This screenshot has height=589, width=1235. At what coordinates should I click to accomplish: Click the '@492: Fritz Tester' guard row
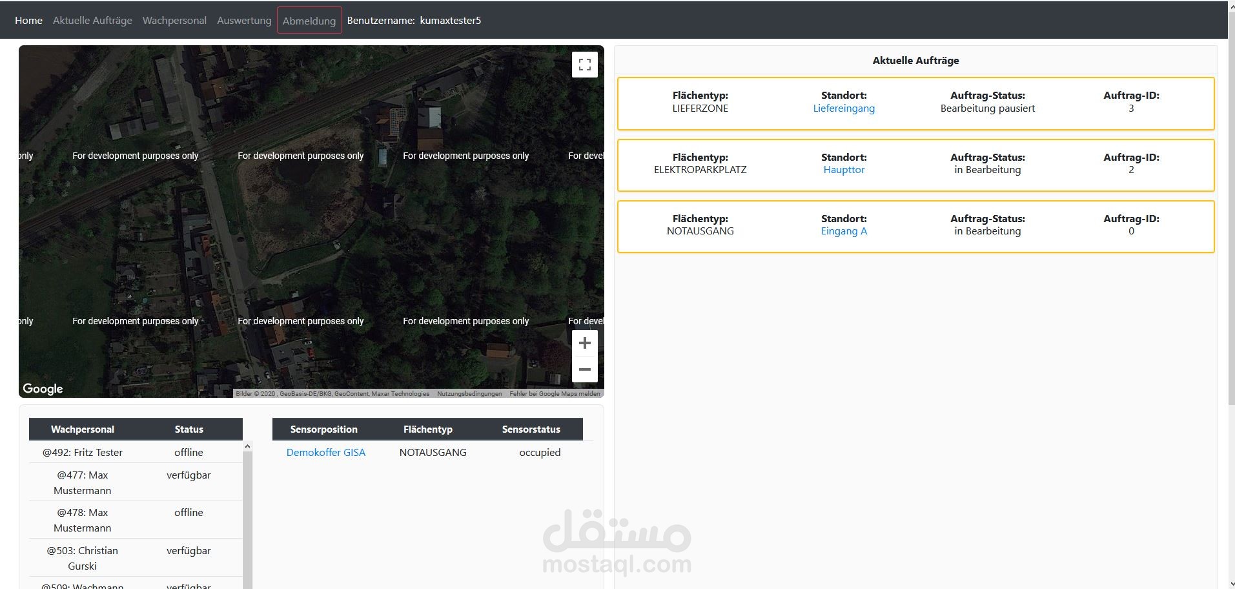(136, 452)
